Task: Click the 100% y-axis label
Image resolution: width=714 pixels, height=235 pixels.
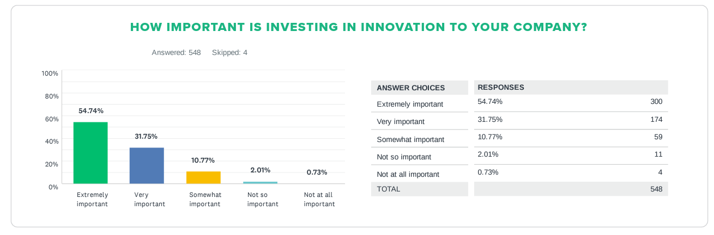Action: point(50,73)
